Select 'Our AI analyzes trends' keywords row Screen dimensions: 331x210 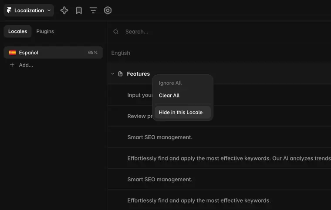pyautogui.click(x=220, y=158)
